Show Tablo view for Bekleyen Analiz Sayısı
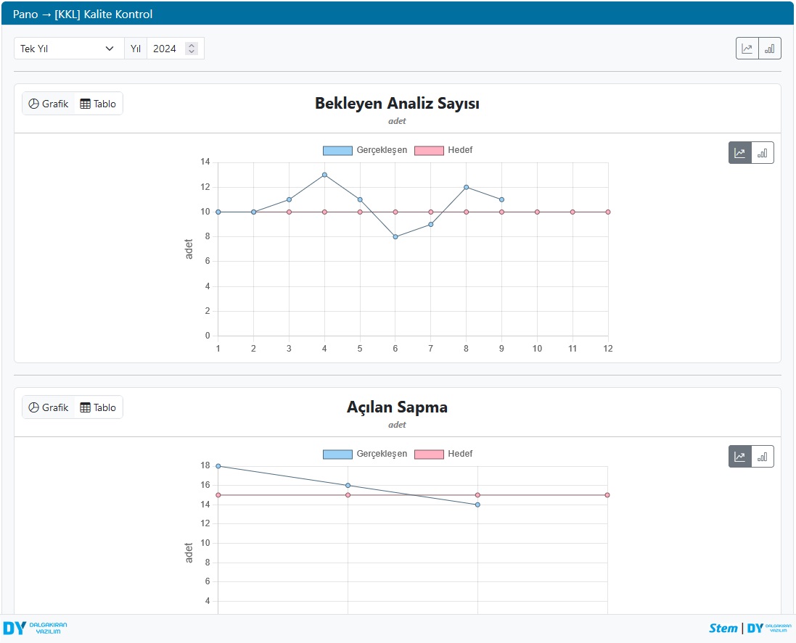This screenshot has width=796, height=643. pyautogui.click(x=98, y=104)
